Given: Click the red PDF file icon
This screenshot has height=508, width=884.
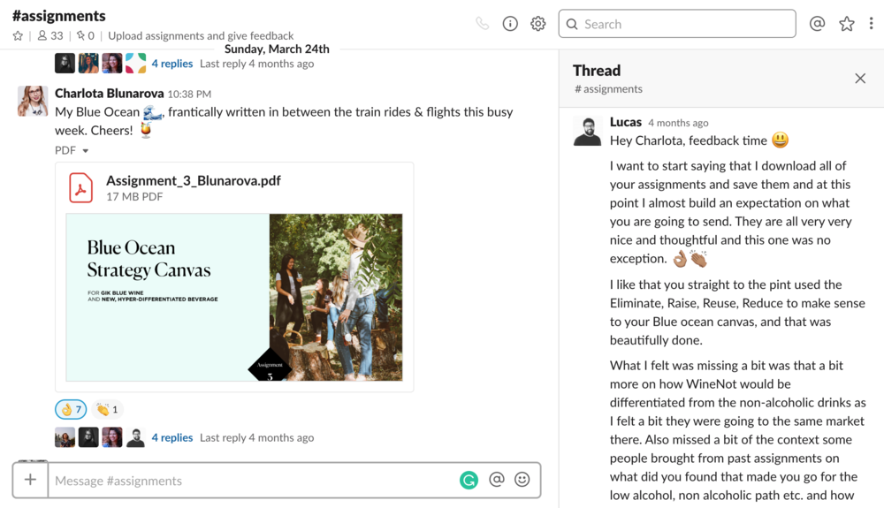Looking at the screenshot, I should pyautogui.click(x=80, y=187).
